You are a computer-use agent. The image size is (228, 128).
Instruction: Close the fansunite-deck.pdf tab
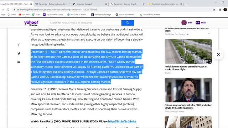pyautogui.click(x=106, y=4)
